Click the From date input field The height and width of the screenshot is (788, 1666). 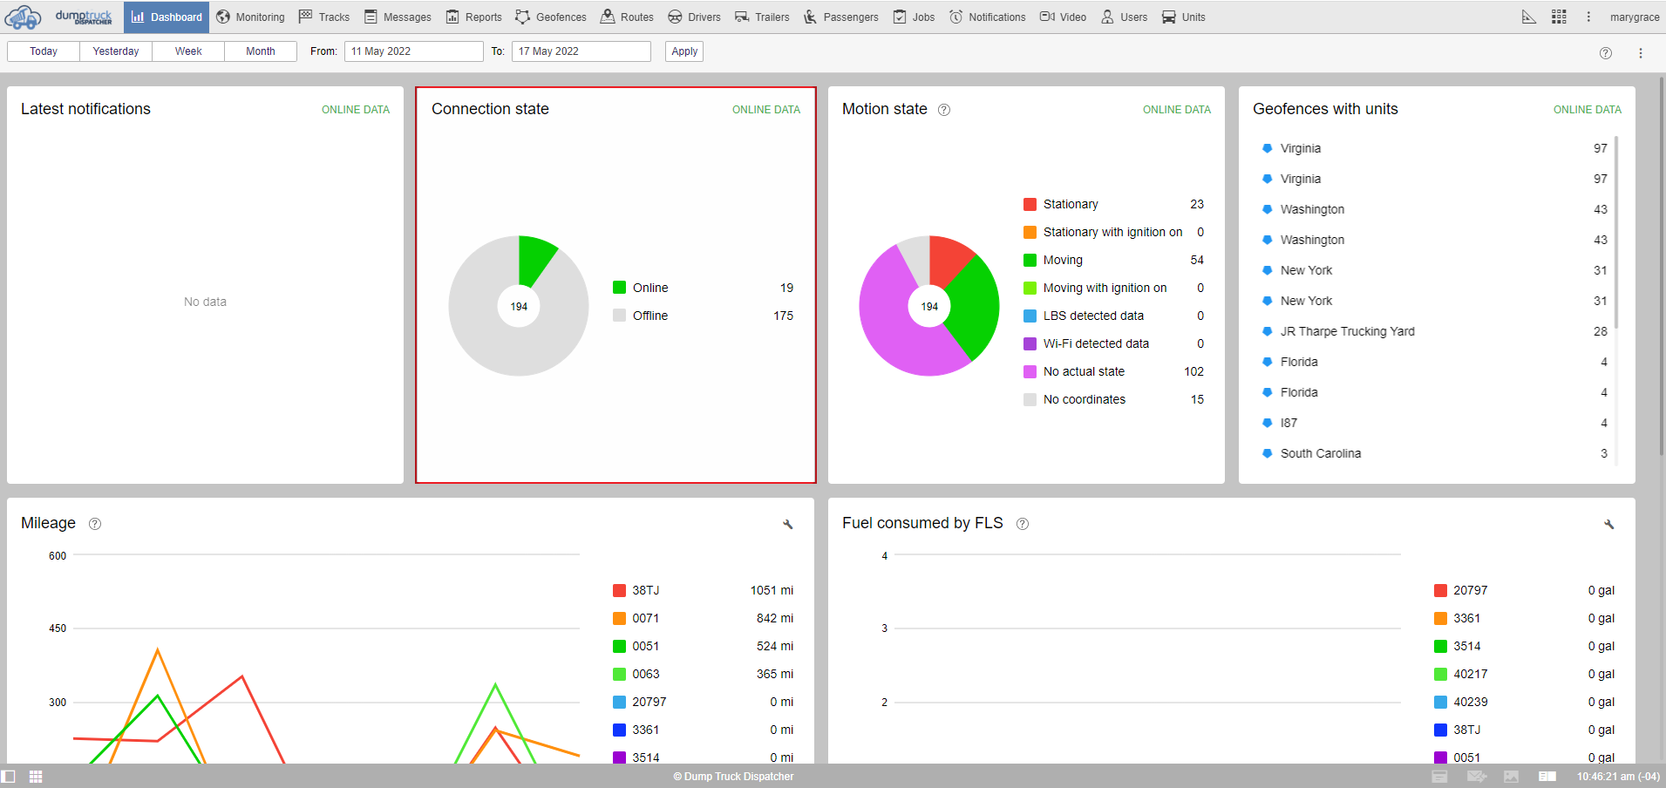(413, 51)
